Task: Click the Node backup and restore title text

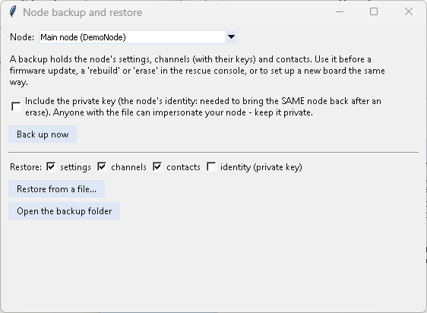Action: coord(83,12)
